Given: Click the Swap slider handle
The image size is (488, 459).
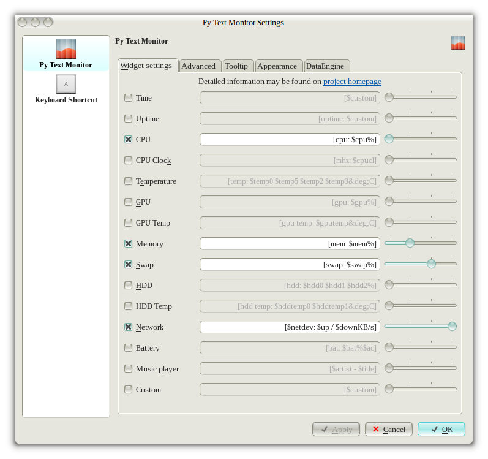Looking at the screenshot, I should [x=431, y=264].
